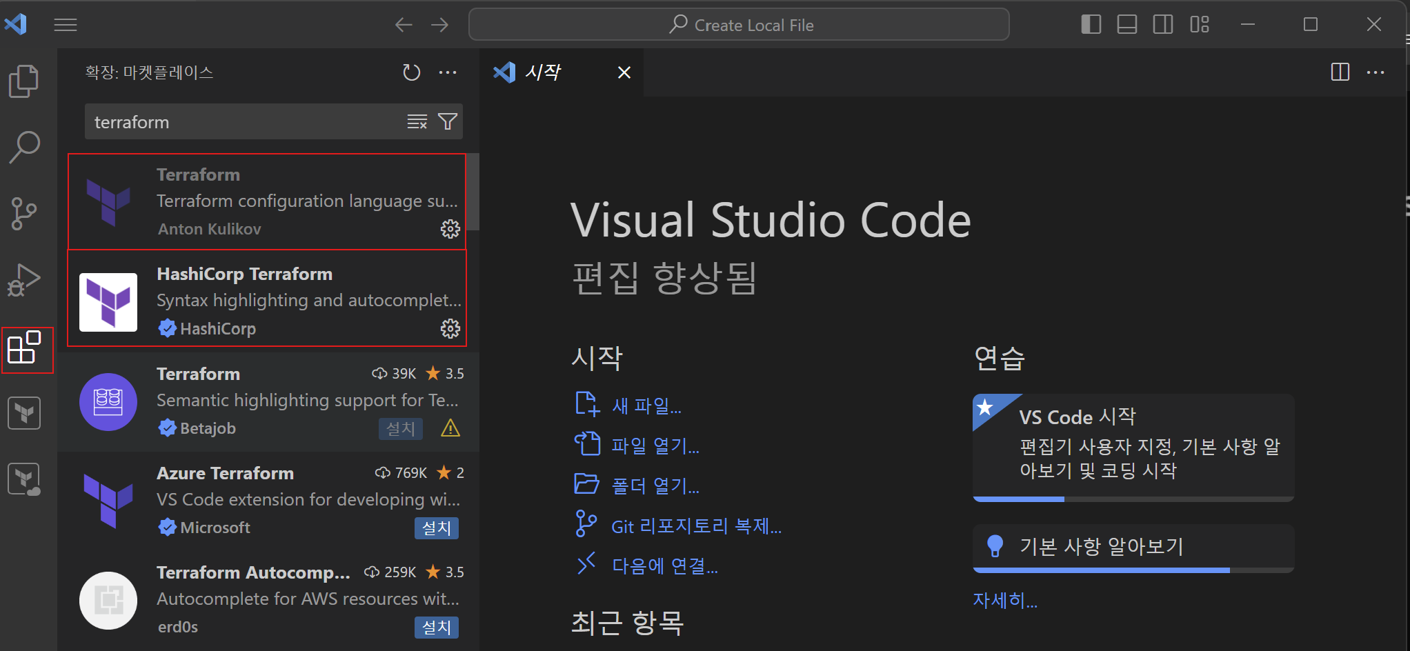Click the Git 리포지토리 복제 link
This screenshot has width=1410, height=651.
697,526
